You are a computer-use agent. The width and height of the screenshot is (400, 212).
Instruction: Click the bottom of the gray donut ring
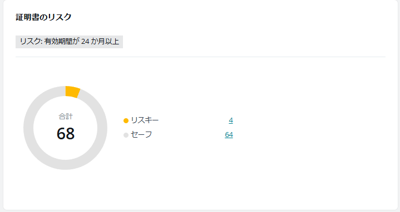pos(65,165)
